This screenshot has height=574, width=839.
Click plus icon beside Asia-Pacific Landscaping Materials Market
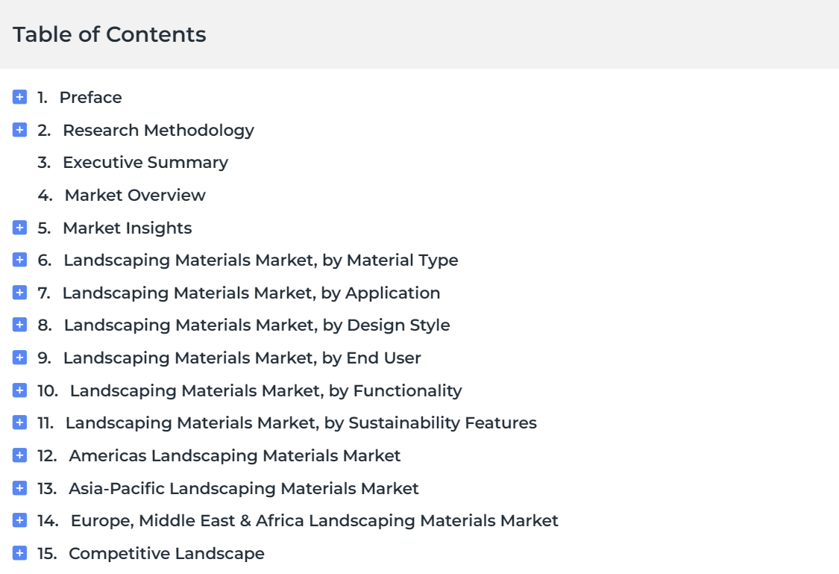click(x=20, y=488)
